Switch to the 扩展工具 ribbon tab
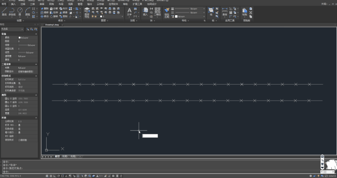 (x=137, y=4)
